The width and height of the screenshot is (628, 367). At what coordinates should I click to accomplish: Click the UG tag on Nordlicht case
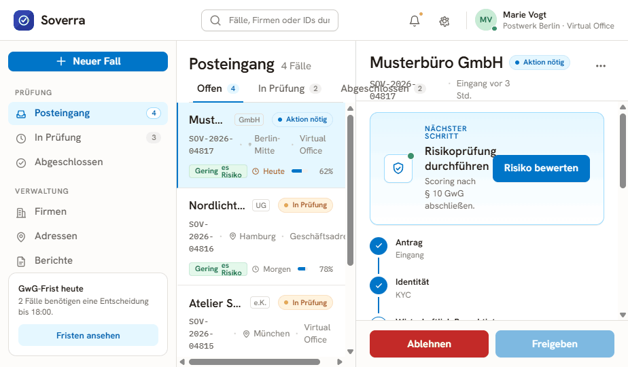(x=261, y=205)
